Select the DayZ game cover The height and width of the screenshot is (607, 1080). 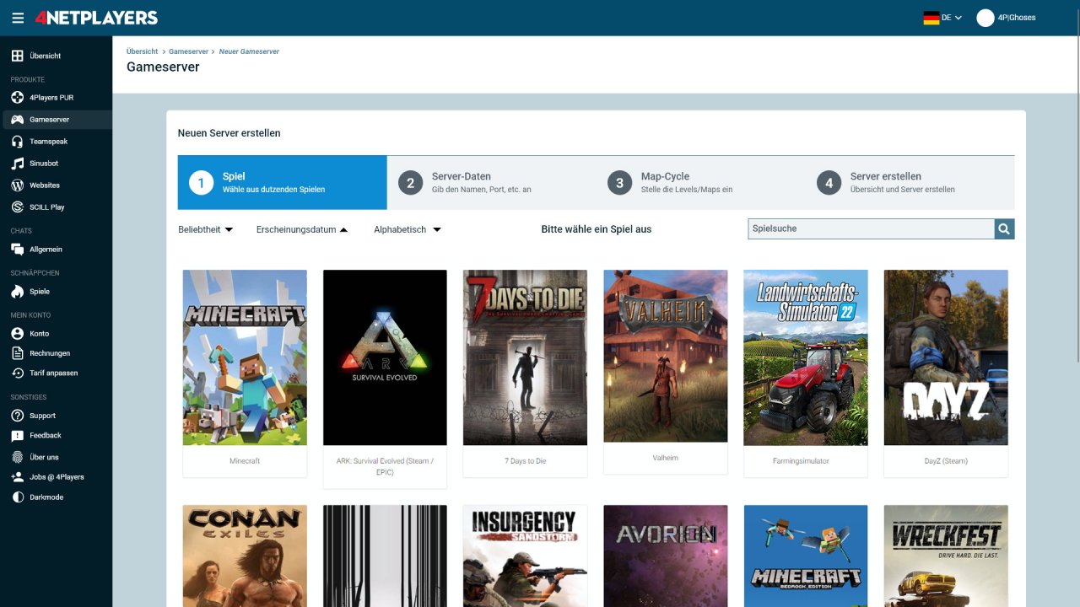tap(945, 357)
